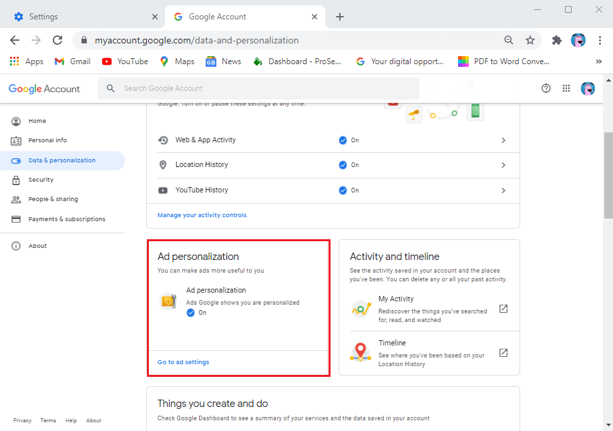Image resolution: width=613 pixels, height=431 pixels.
Task: Launch YouTube from the bookmarks bar
Action: [x=124, y=61]
